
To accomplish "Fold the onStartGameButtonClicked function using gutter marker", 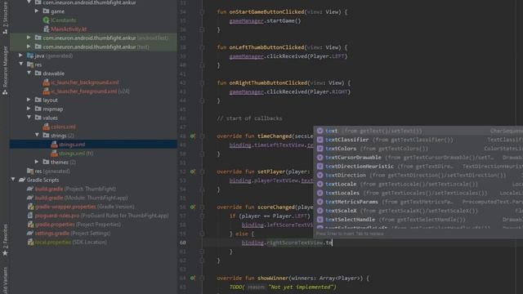I will pyautogui.click(x=202, y=12).
